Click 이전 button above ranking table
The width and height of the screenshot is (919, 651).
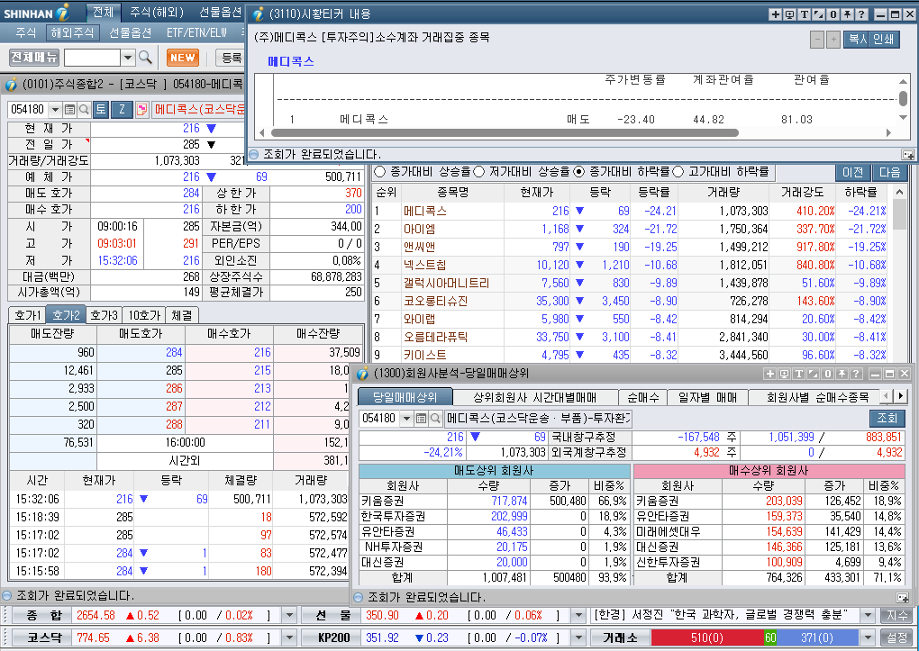click(x=852, y=172)
